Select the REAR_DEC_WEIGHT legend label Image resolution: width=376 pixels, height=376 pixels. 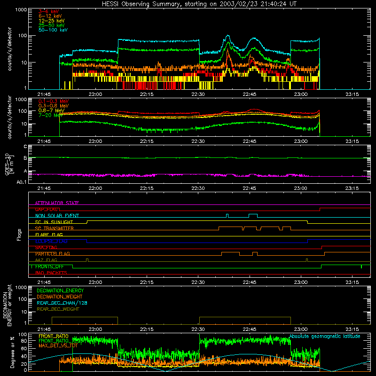pyautogui.click(x=58, y=309)
